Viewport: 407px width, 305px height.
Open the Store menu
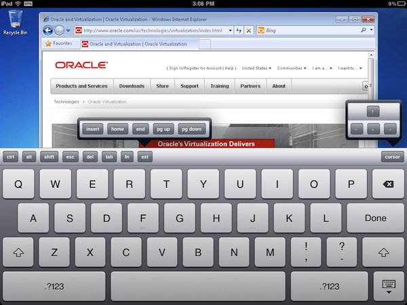pyautogui.click(x=163, y=86)
